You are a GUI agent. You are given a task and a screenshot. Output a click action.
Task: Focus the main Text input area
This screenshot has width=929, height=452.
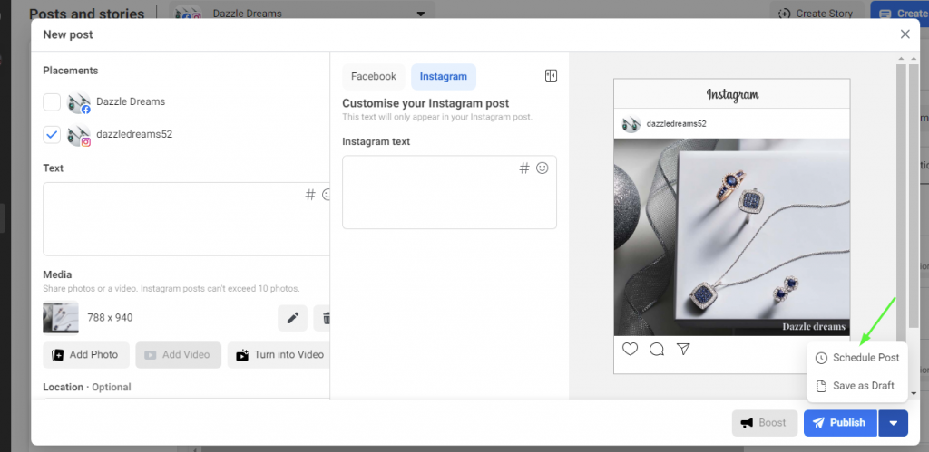[x=187, y=219]
